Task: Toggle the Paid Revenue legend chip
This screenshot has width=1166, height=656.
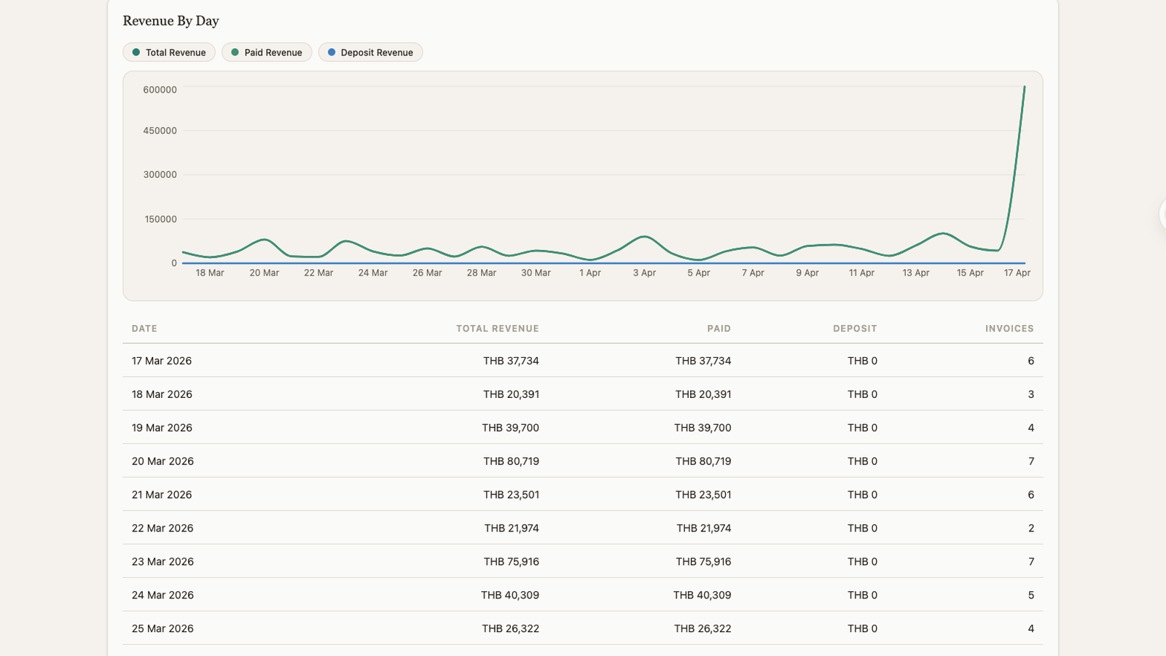Action: (x=267, y=52)
